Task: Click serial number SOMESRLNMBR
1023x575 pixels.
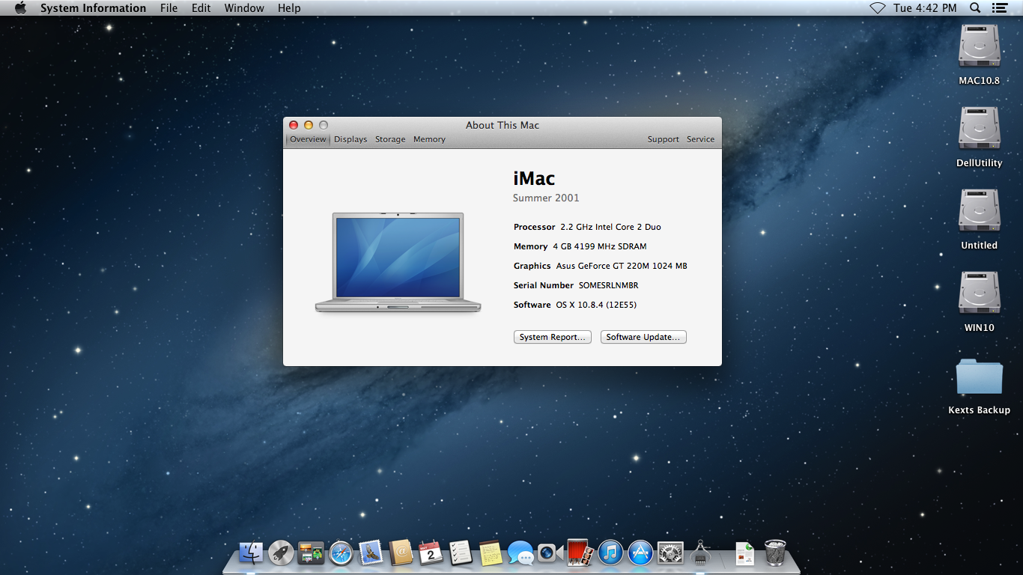Action: click(x=608, y=285)
